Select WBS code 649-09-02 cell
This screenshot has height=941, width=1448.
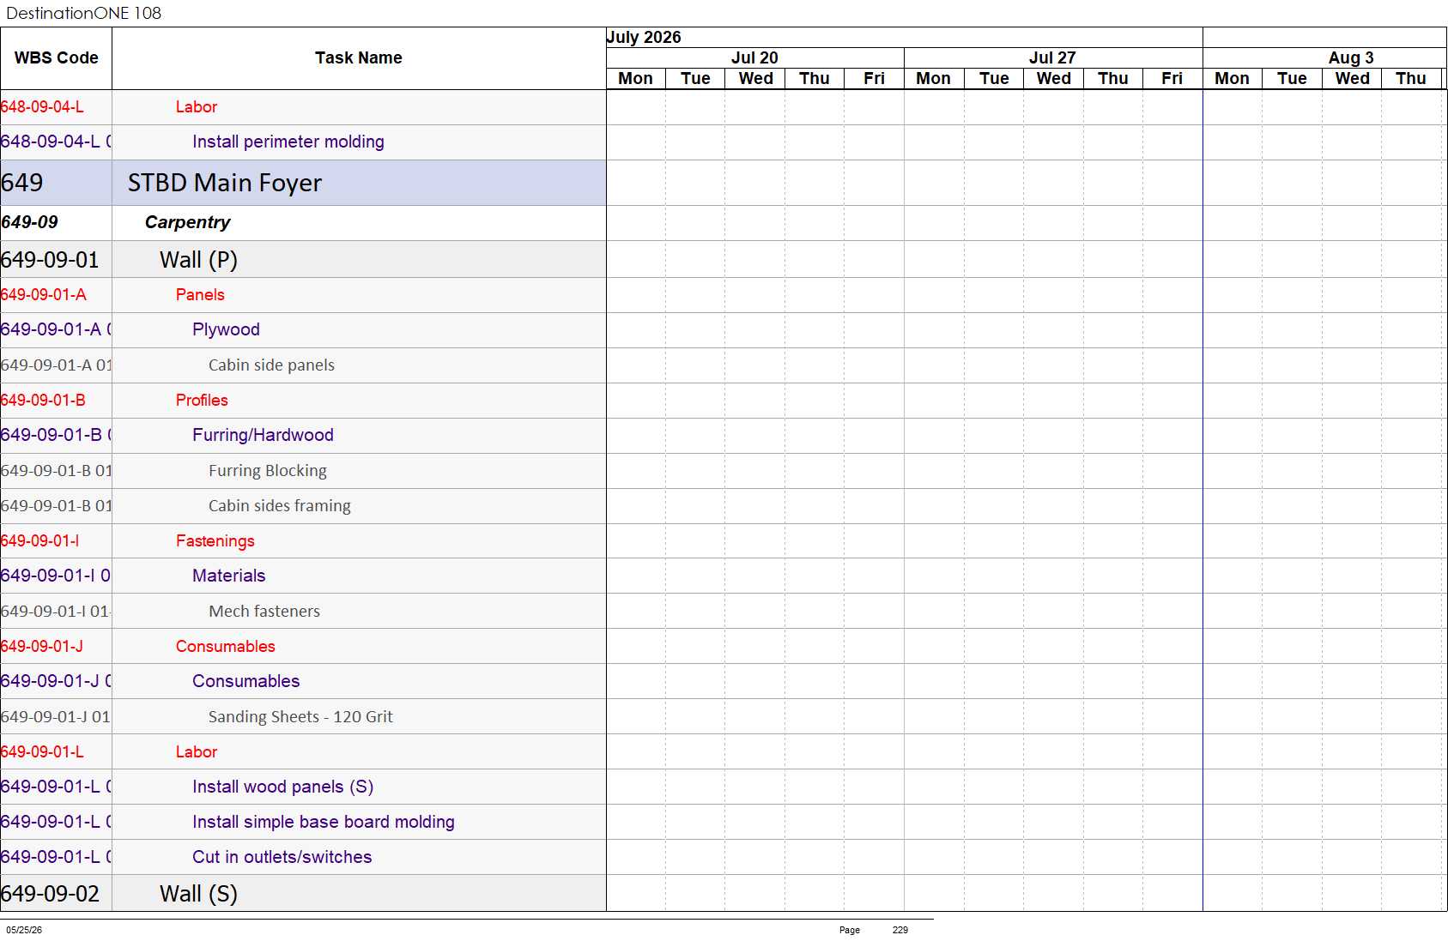click(56, 893)
